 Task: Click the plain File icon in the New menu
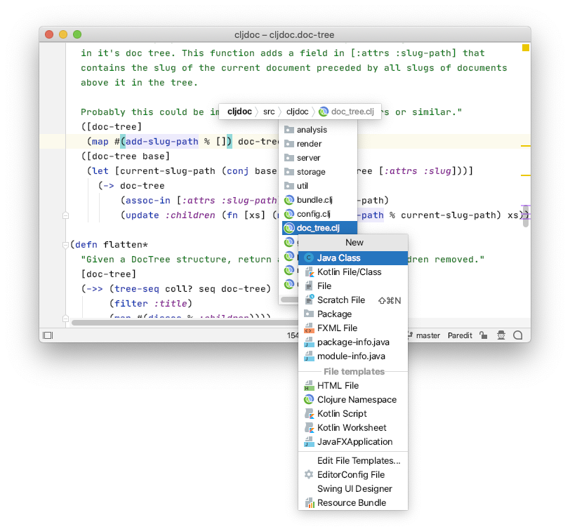tap(309, 286)
